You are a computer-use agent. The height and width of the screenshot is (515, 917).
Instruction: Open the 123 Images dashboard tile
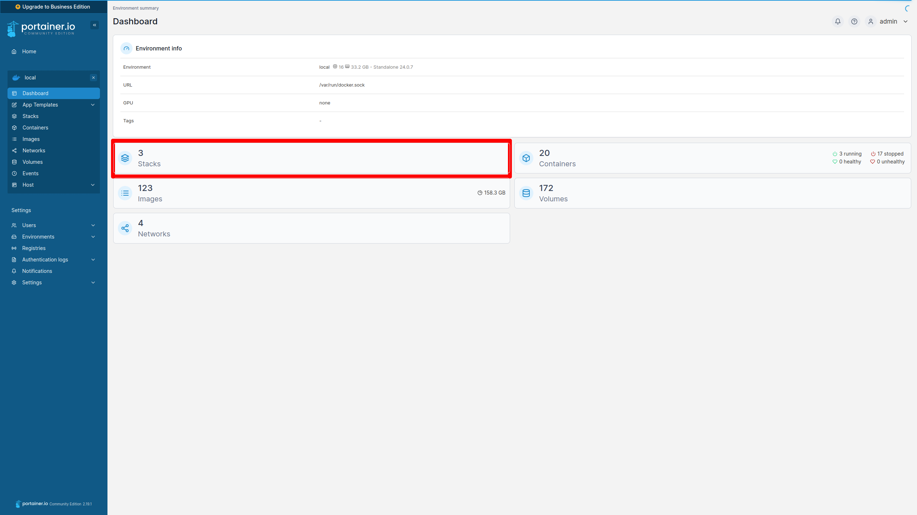(311, 193)
